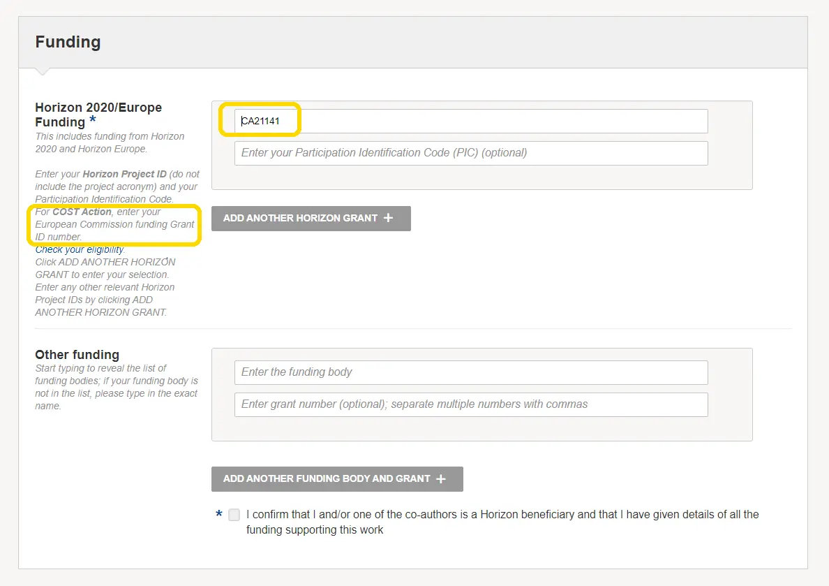The width and height of the screenshot is (829, 586).
Task: Click the Funding section header
Action: tap(68, 41)
